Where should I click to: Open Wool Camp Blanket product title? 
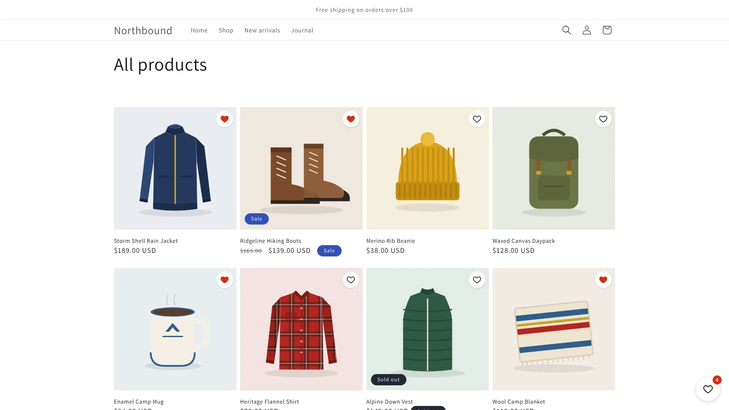(x=519, y=402)
